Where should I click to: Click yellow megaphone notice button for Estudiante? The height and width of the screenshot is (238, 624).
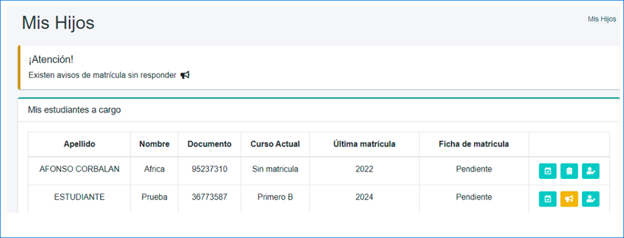click(569, 199)
